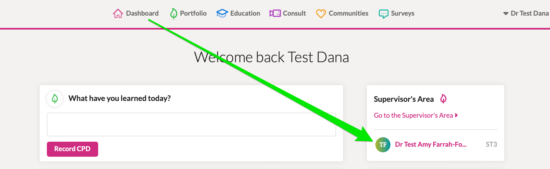Click the leaf icon beside learning prompt
The image size is (550, 169).
55,98
